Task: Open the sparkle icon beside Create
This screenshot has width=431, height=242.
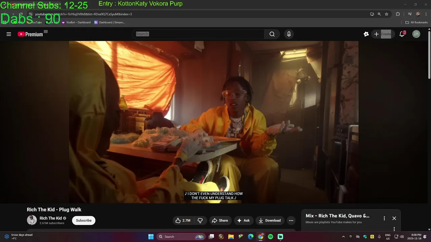Action: coord(366,34)
